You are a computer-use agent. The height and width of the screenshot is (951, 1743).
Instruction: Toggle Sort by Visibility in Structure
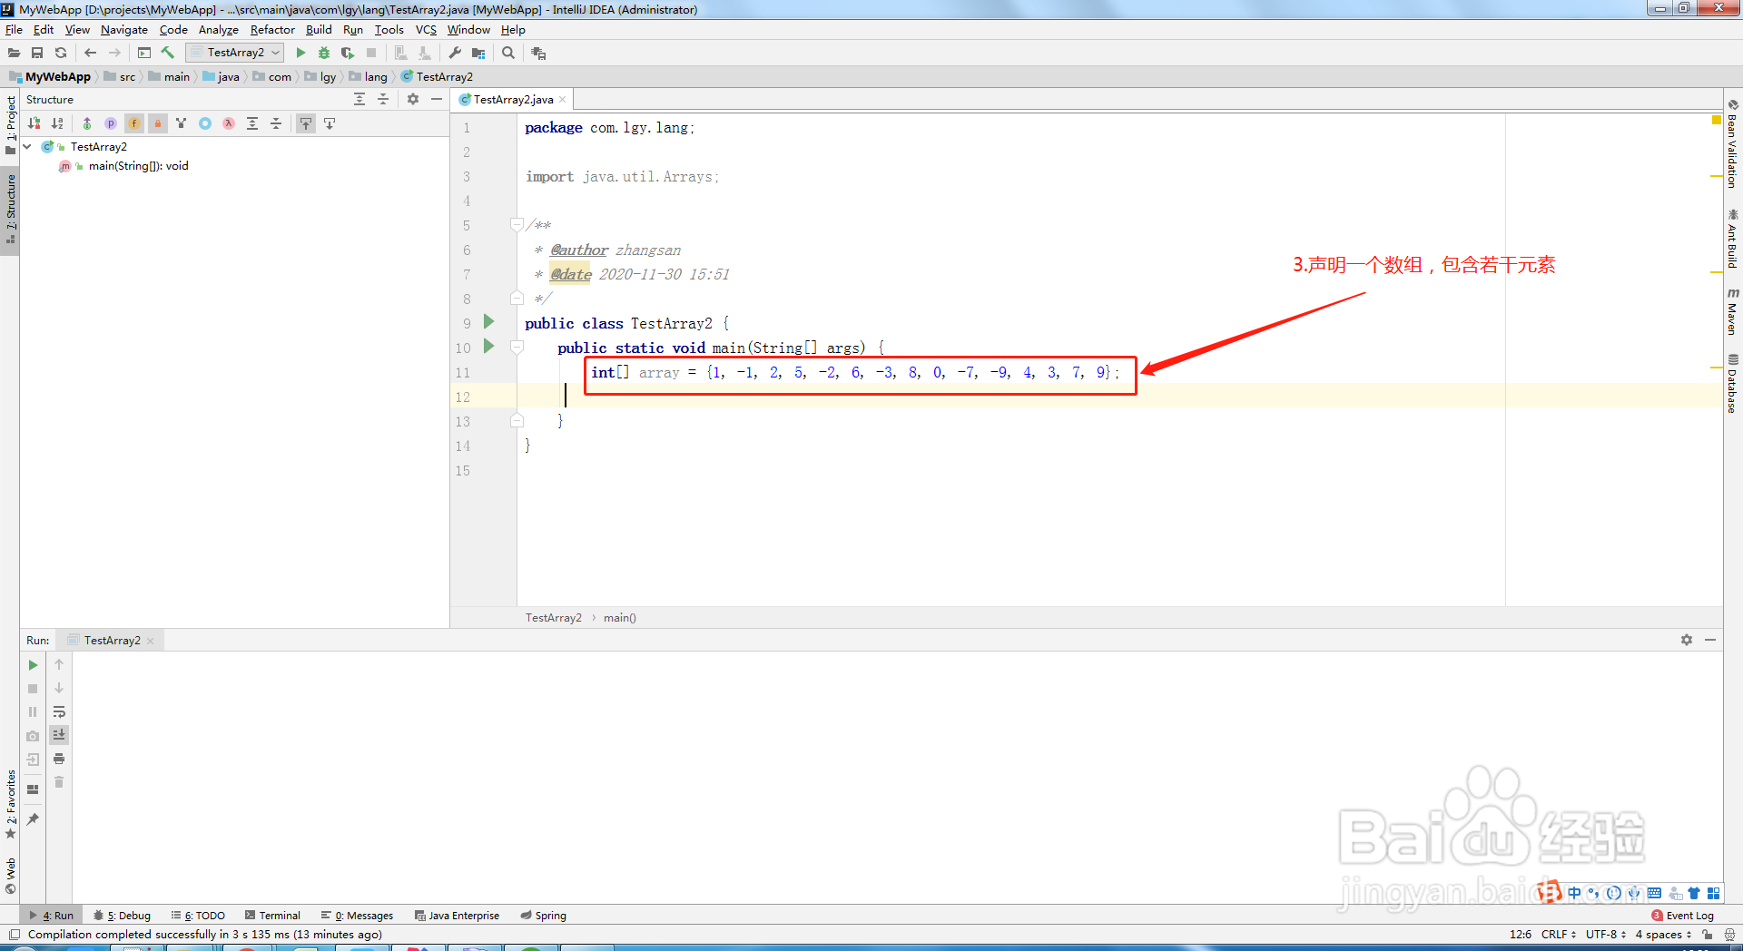click(x=34, y=123)
